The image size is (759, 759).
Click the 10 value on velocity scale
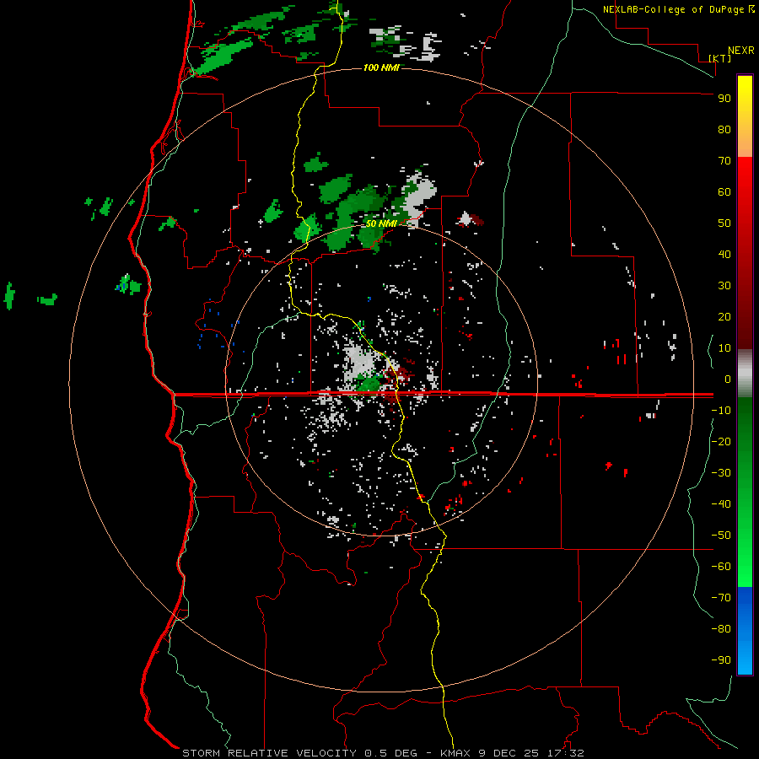[724, 348]
